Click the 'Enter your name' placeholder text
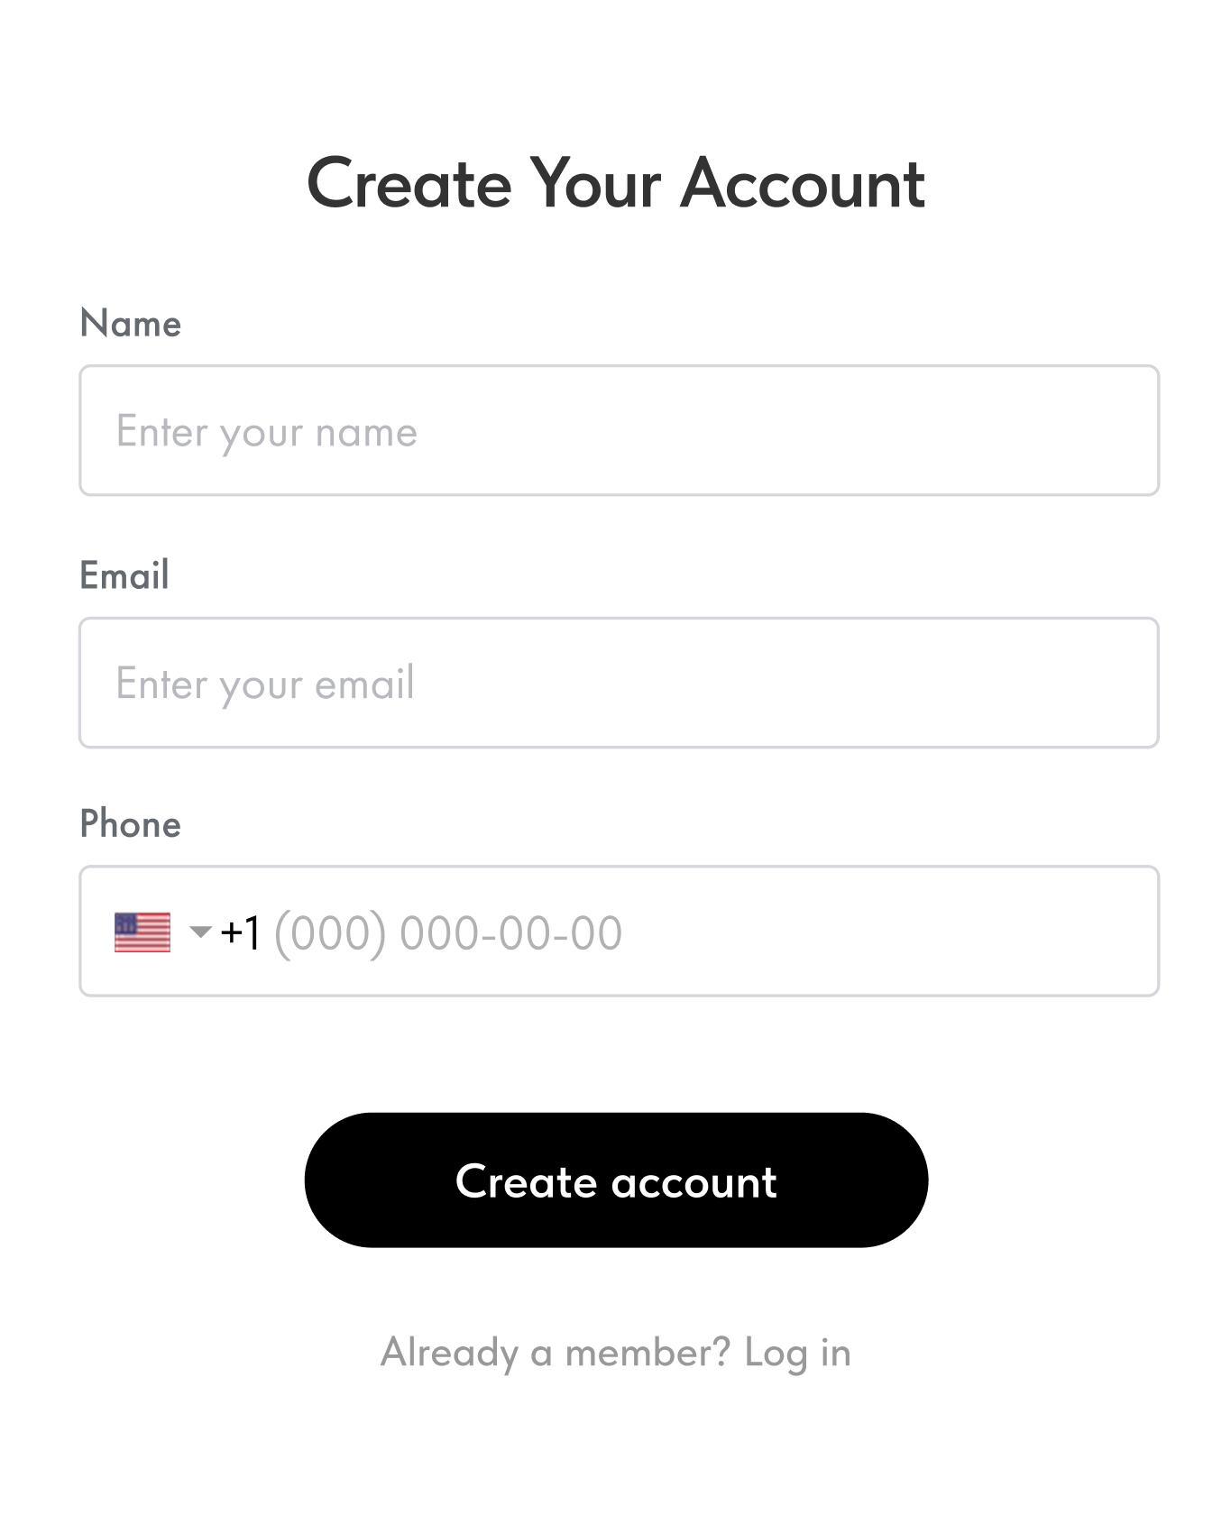Screen dimensions: 1231x1515 point(267,432)
